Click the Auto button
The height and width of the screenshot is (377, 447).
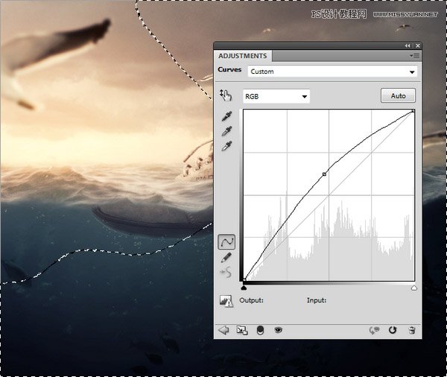pyautogui.click(x=398, y=96)
